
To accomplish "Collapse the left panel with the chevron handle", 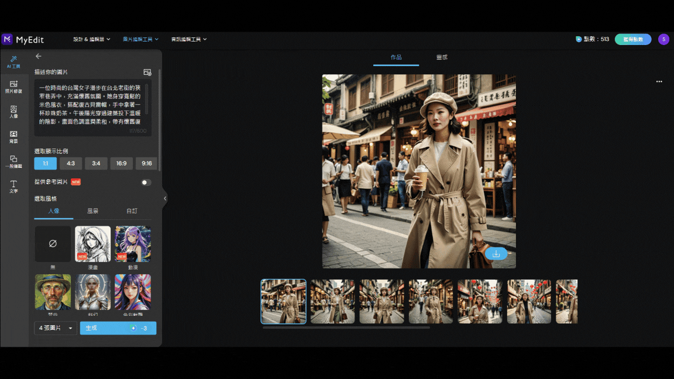I will 165,198.
